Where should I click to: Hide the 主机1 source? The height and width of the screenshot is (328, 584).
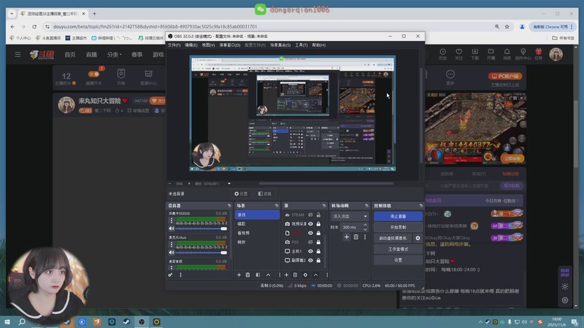click(x=310, y=251)
